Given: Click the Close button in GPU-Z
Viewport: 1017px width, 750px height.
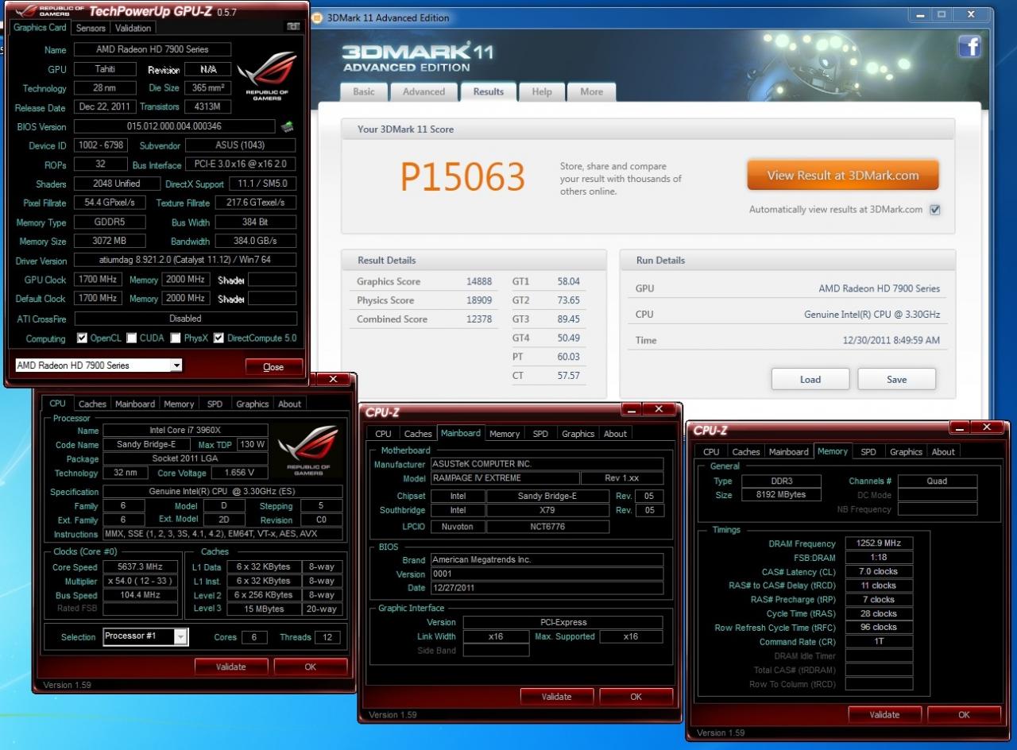Looking at the screenshot, I should pos(273,367).
